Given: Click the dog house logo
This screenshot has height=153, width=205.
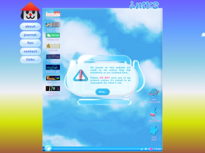Looking at the screenshot, I should point(30,11).
